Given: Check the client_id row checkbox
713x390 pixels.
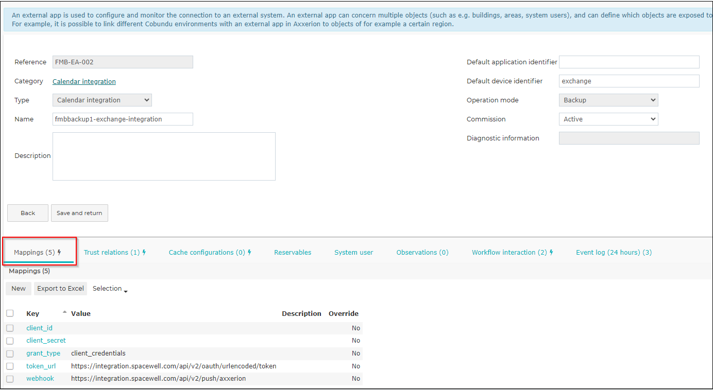Looking at the screenshot, I should click(x=10, y=328).
